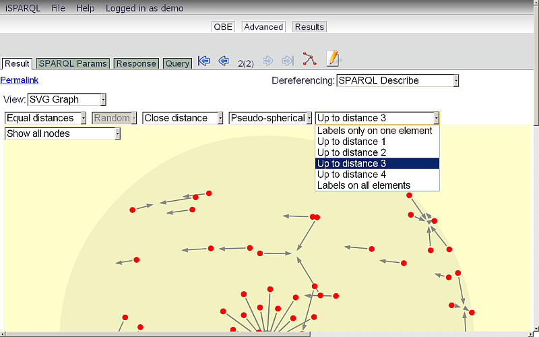Open the Response tab
This screenshot has width=539, height=337.
136,63
